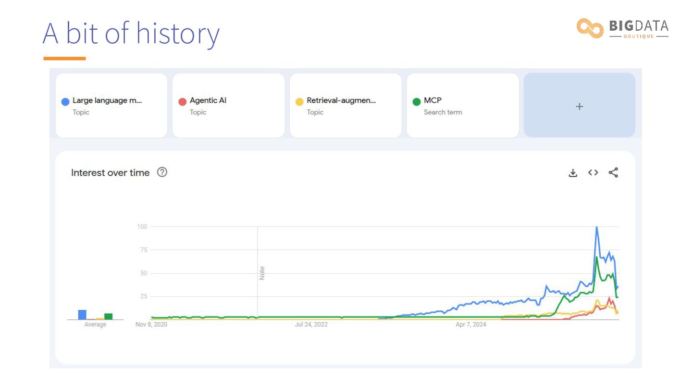Image resolution: width=692 pixels, height=389 pixels.
Task: Click the green Average bar
Action: [109, 316]
